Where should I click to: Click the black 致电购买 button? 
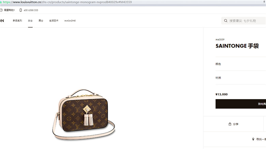241,104
